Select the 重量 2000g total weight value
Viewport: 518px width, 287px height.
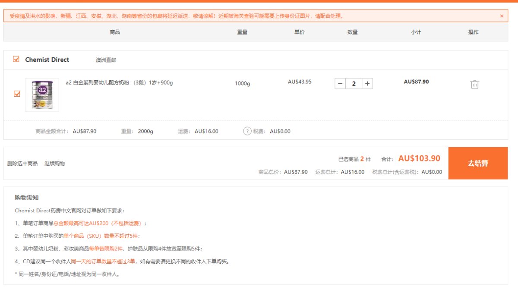(145, 131)
